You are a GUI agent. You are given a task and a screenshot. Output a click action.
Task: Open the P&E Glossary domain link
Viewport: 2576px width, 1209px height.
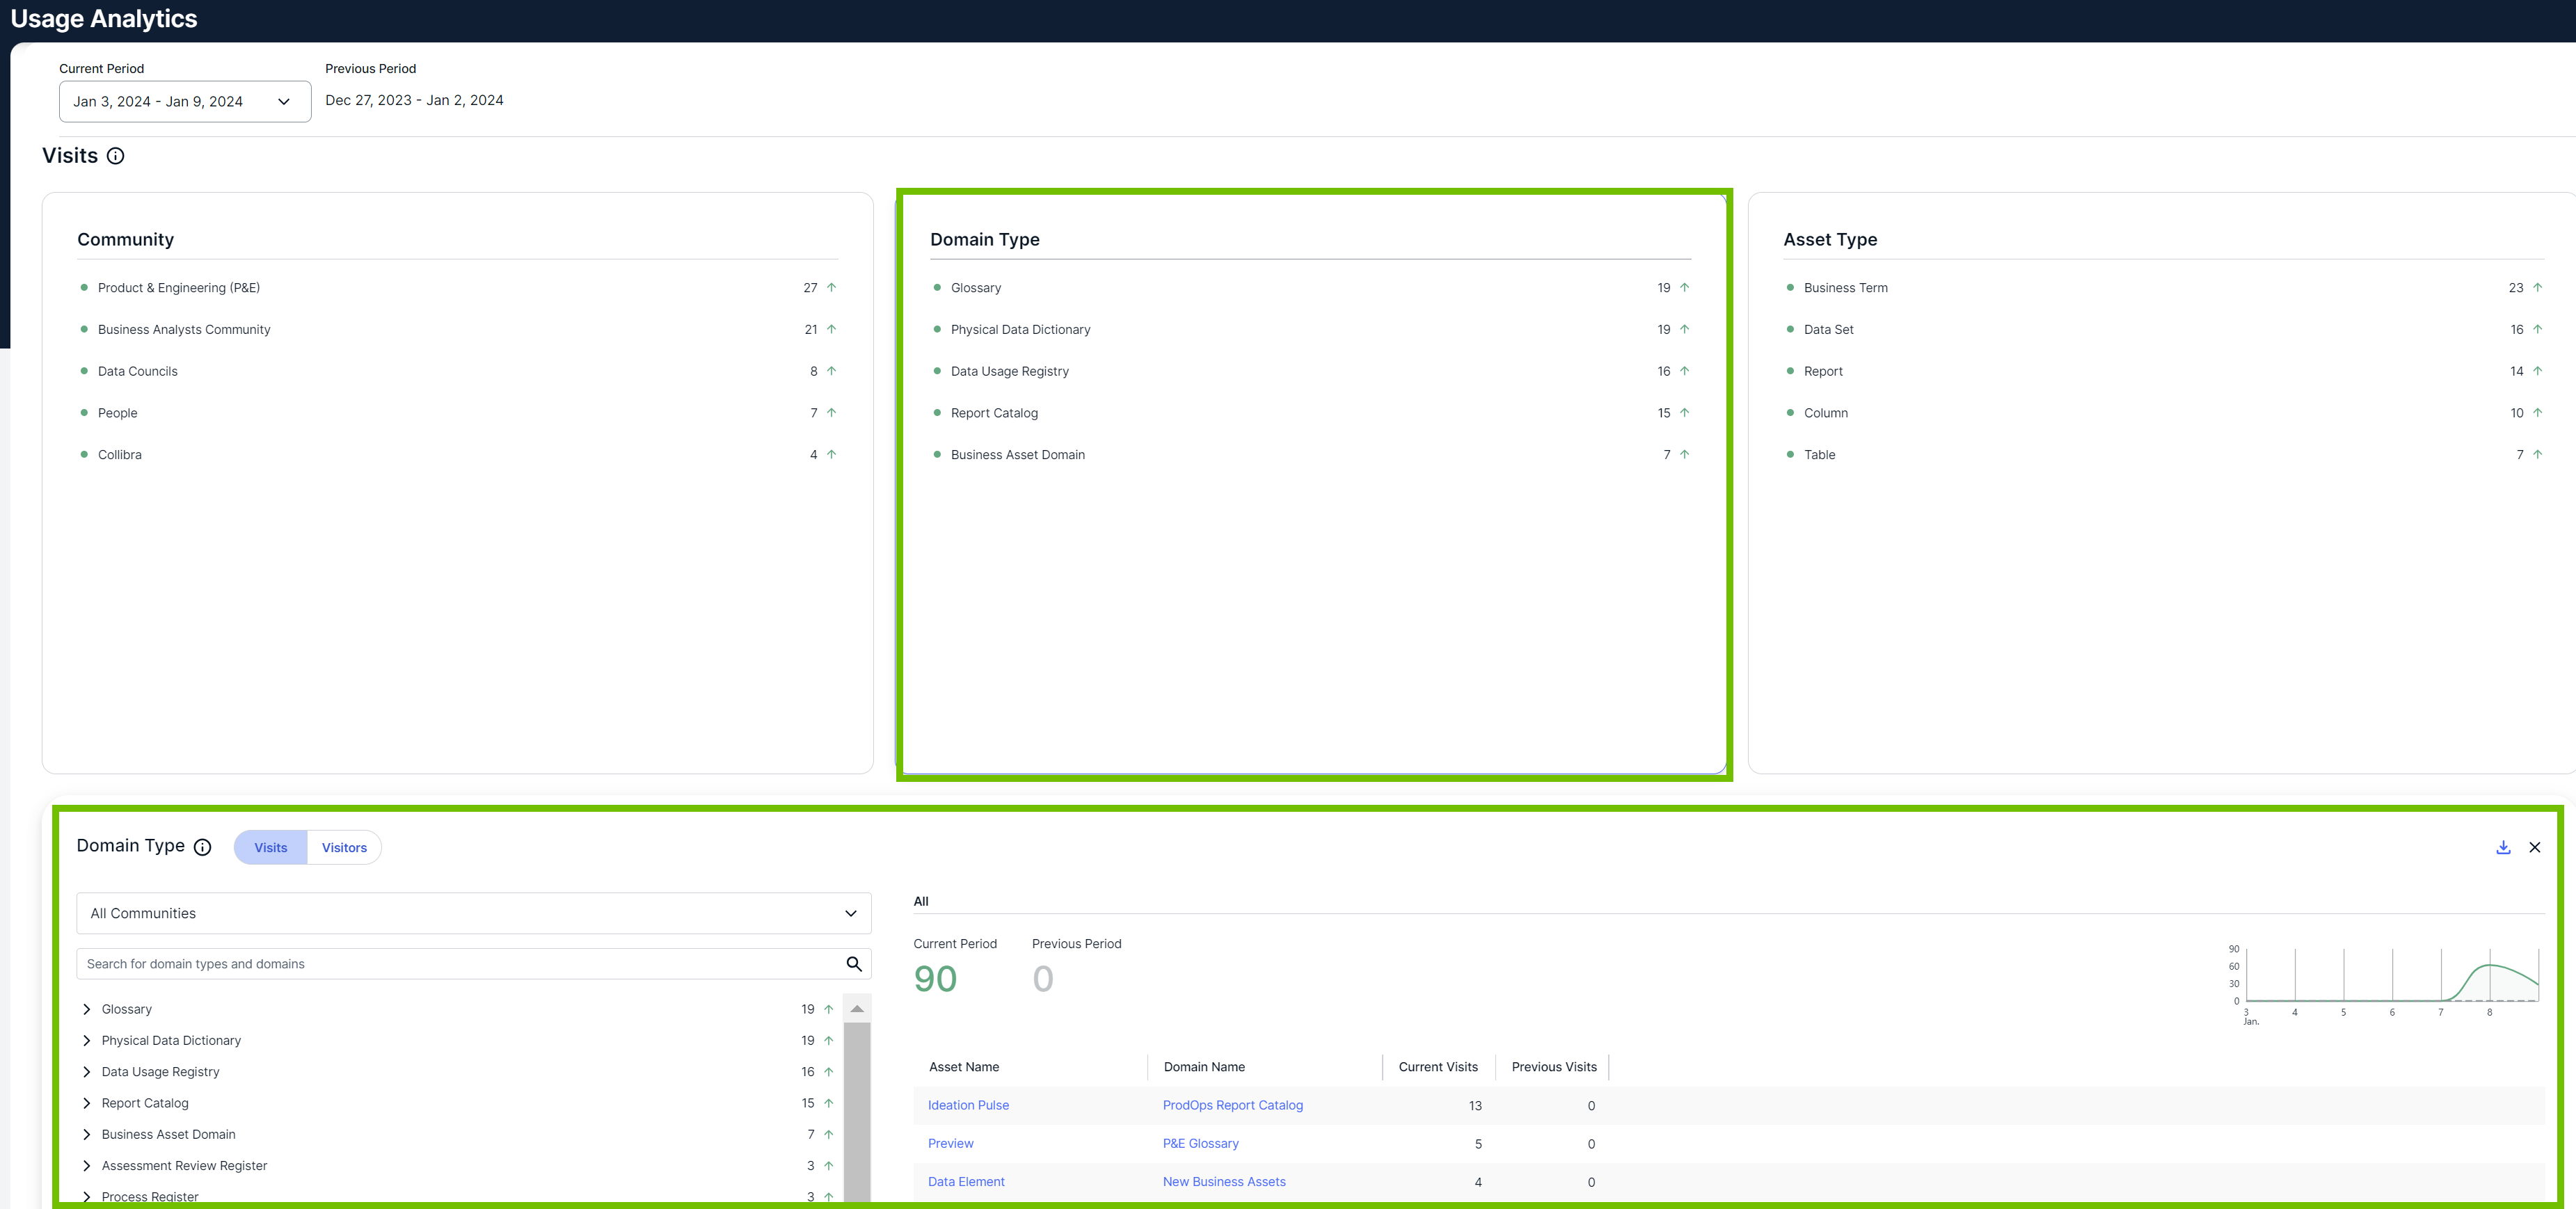point(1200,1143)
